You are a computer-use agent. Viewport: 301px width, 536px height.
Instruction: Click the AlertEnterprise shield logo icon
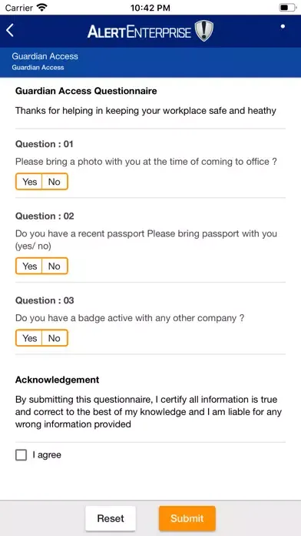[203, 31]
